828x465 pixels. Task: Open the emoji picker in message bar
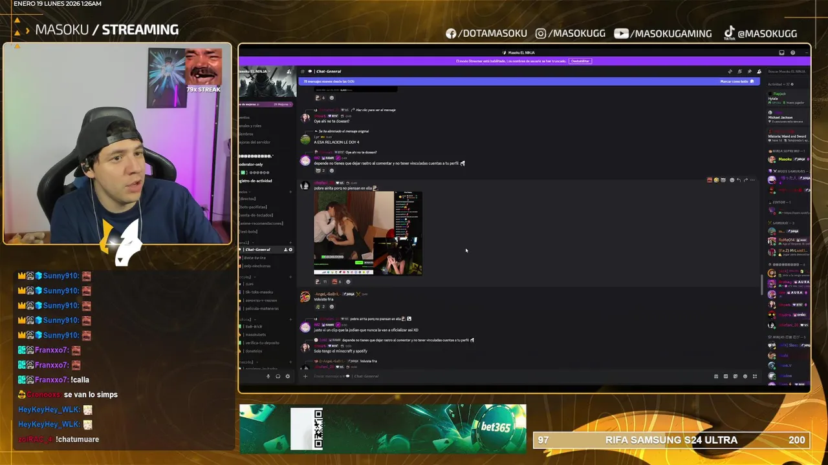tap(745, 376)
